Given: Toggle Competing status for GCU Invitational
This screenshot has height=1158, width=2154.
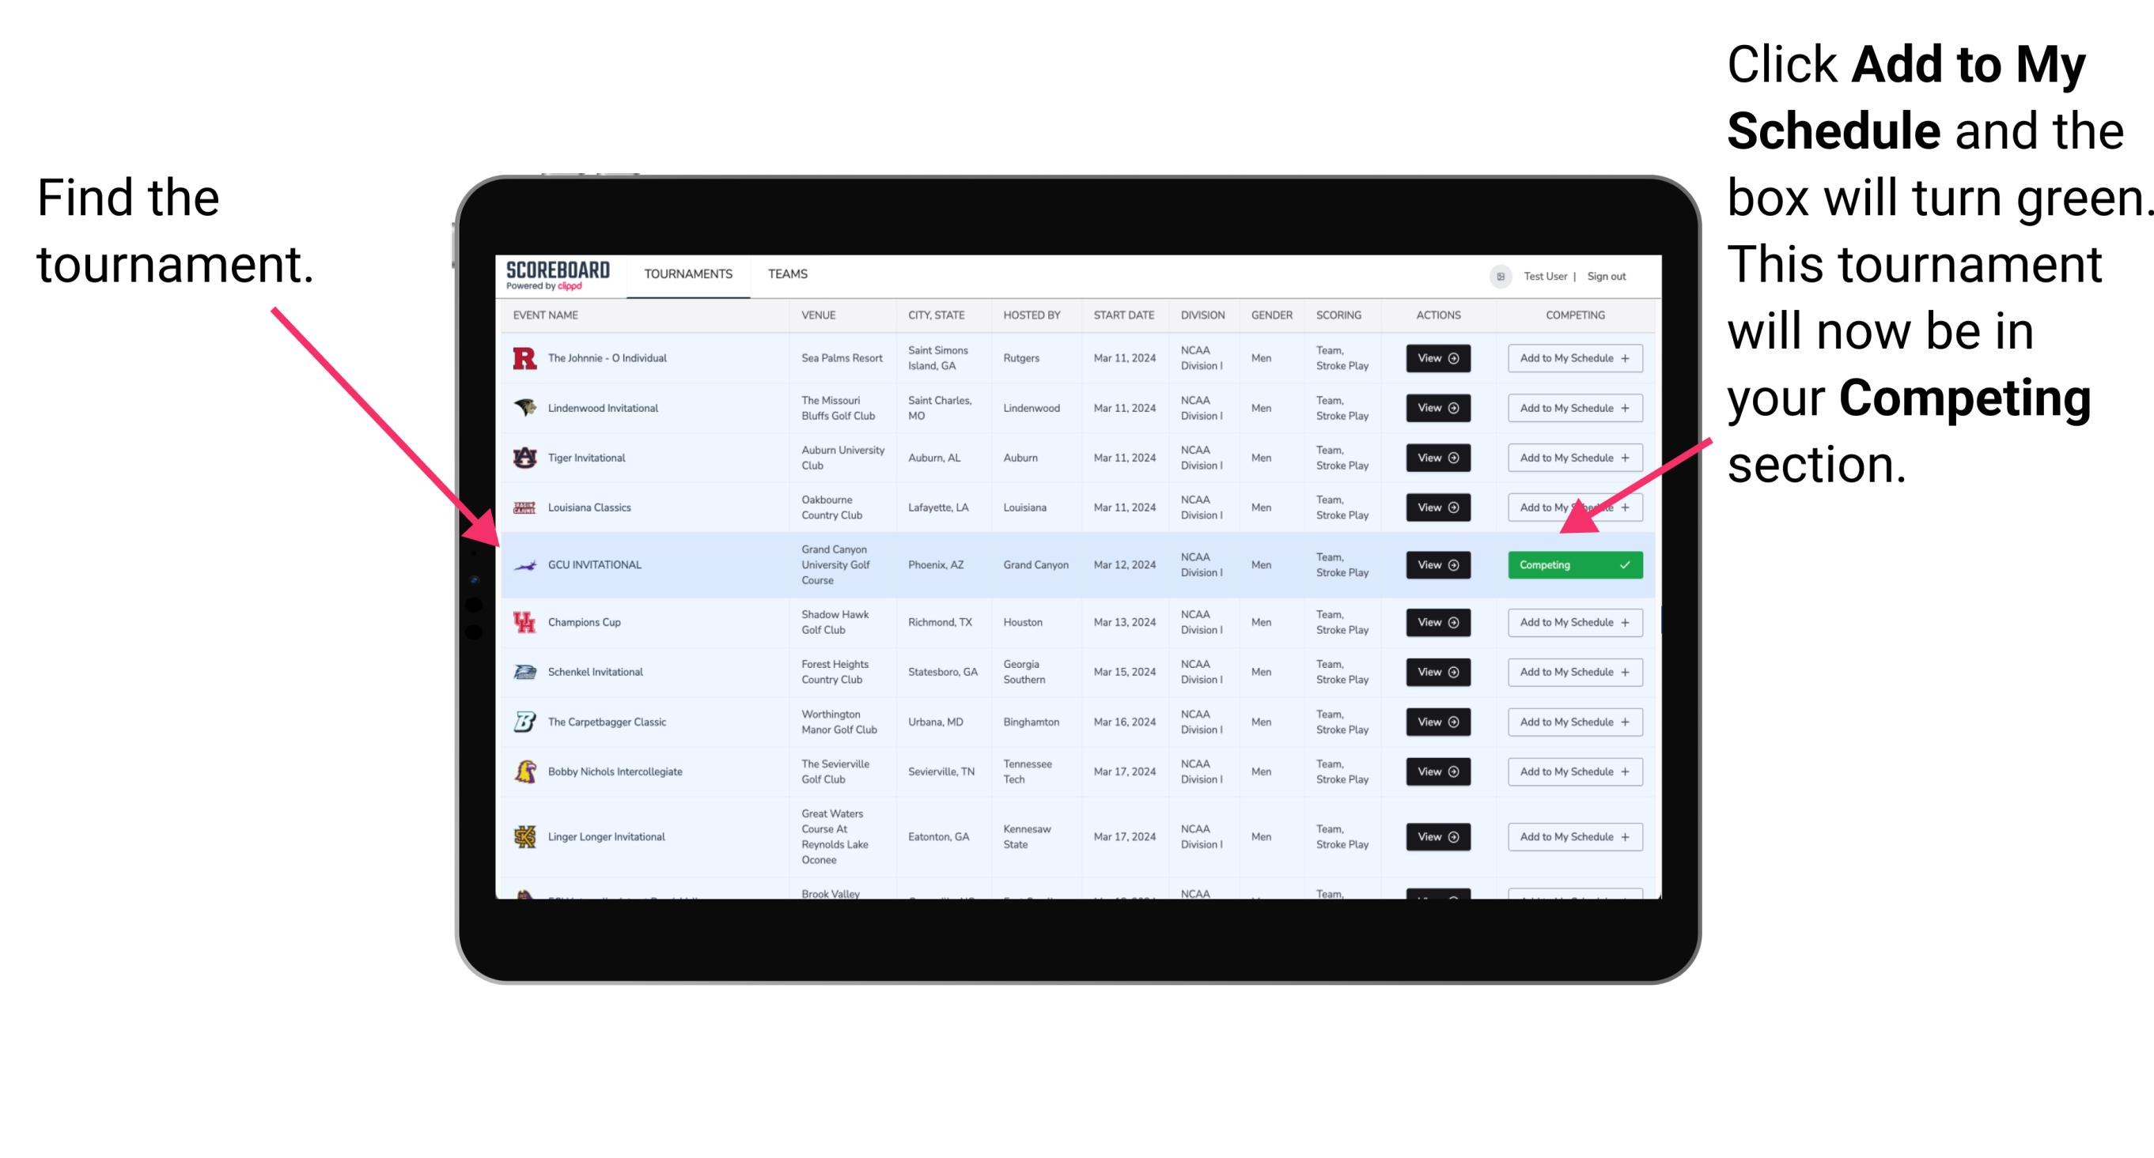Looking at the screenshot, I should (1572, 564).
